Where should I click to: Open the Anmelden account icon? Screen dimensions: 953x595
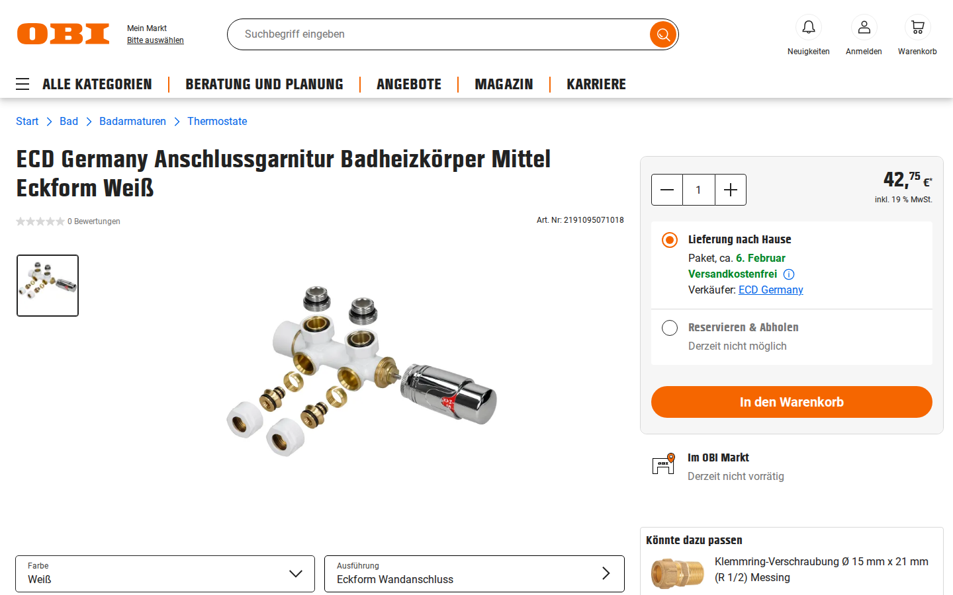click(x=864, y=27)
